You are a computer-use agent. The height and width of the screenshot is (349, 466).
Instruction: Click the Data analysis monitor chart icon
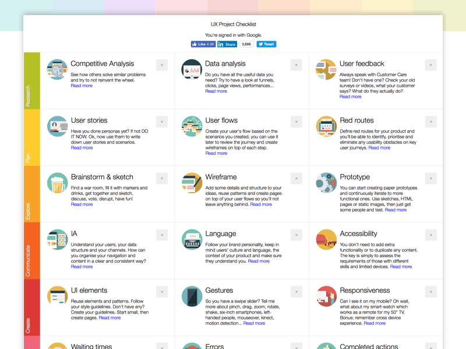(x=192, y=69)
